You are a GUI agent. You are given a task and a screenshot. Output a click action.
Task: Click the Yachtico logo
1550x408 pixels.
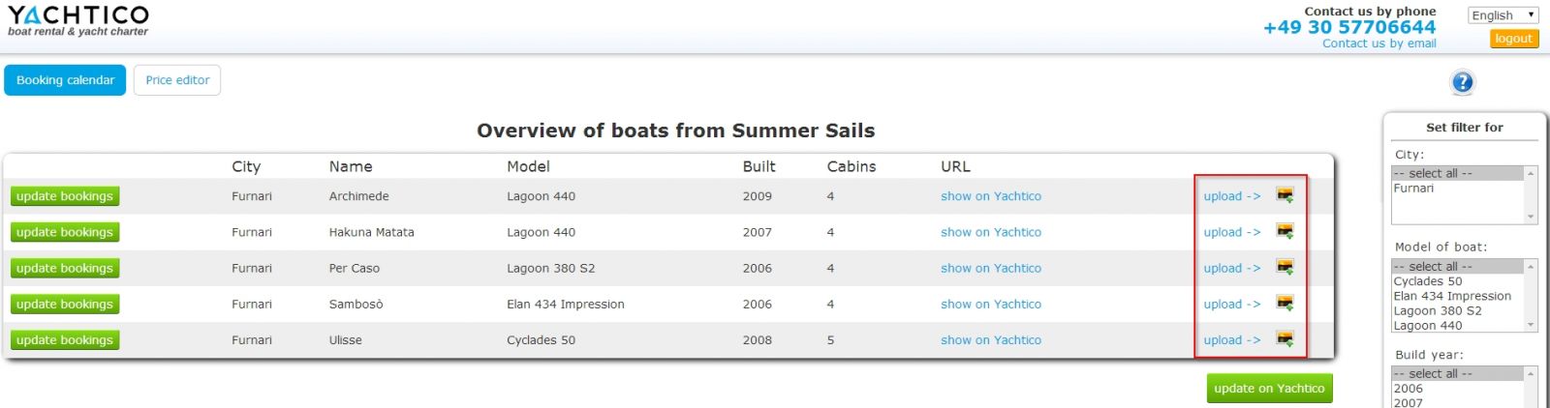[x=78, y=20]
